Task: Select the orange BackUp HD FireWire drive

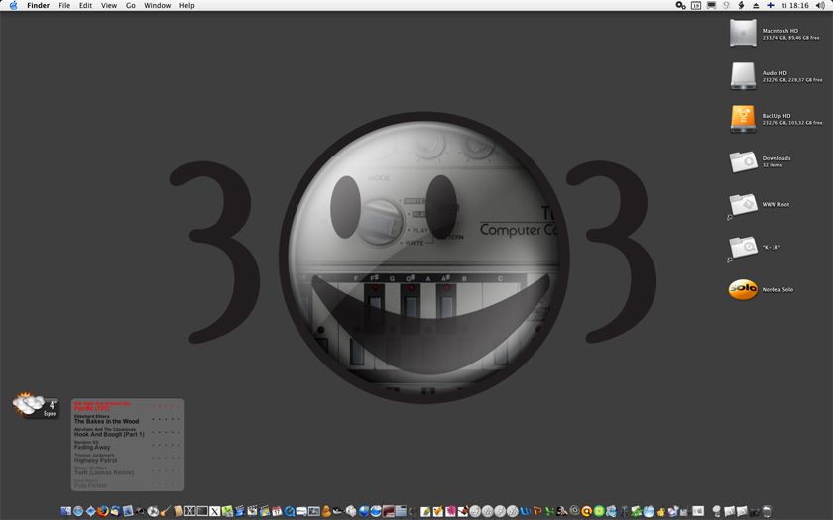Action: click(743, 118)
